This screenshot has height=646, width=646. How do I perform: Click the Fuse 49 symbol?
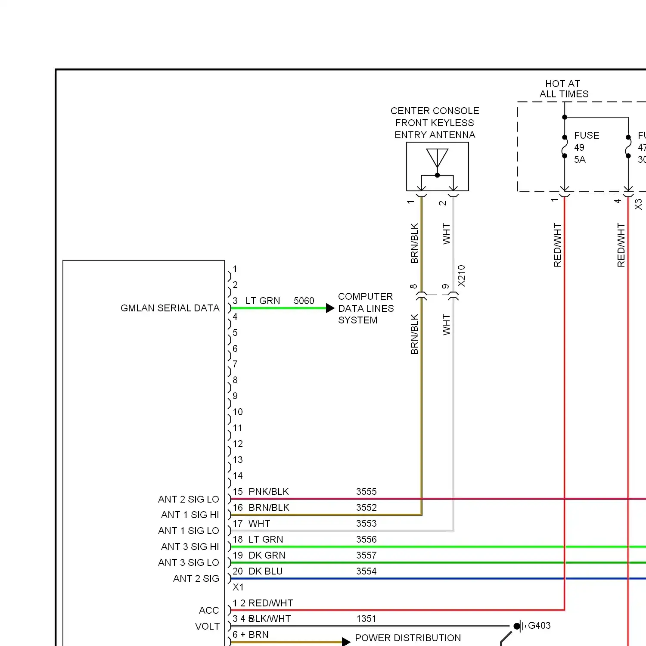565,146
